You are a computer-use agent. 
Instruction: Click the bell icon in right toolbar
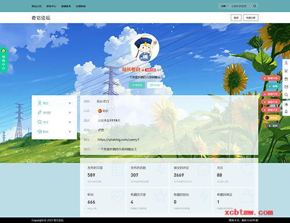click(287, 112)
